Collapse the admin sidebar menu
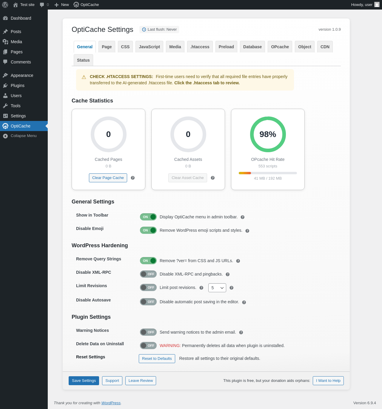Screen dimensions: 382x409 click(24, 136)
